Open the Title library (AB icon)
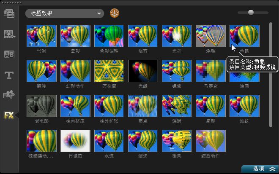Viewport: 279px width, 174px height. (9, 54)
